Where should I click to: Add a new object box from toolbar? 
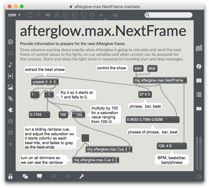coord(30,15)
